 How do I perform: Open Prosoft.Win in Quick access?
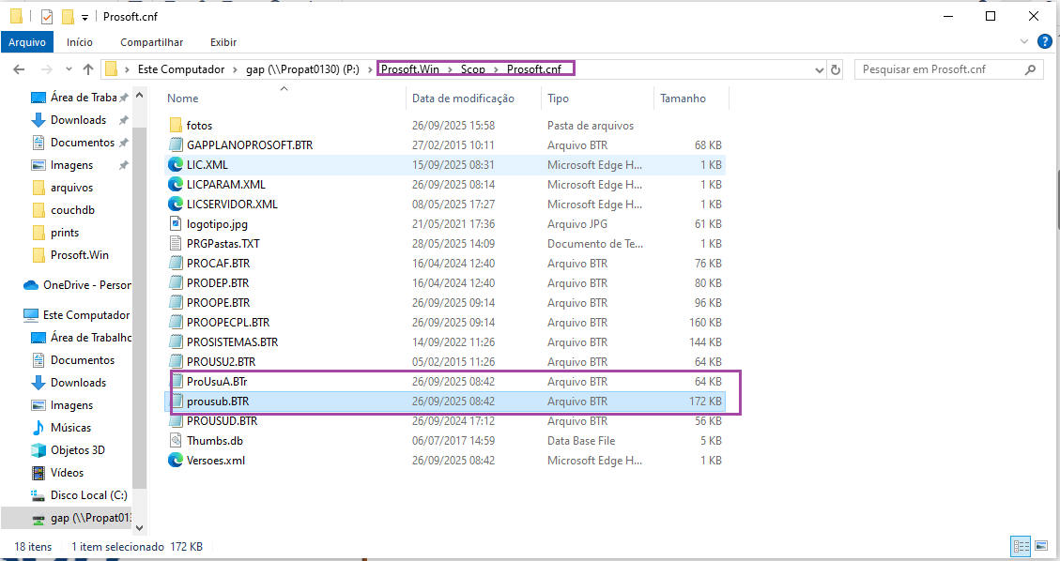tap(70, 255)
